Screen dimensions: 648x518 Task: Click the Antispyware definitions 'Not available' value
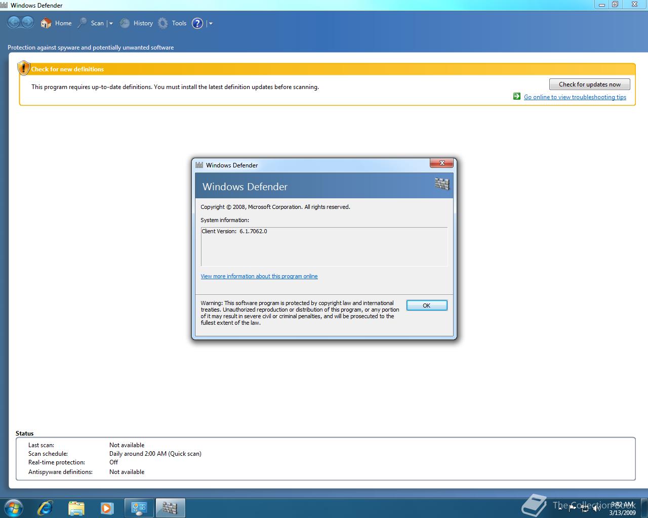pos(127,472)
